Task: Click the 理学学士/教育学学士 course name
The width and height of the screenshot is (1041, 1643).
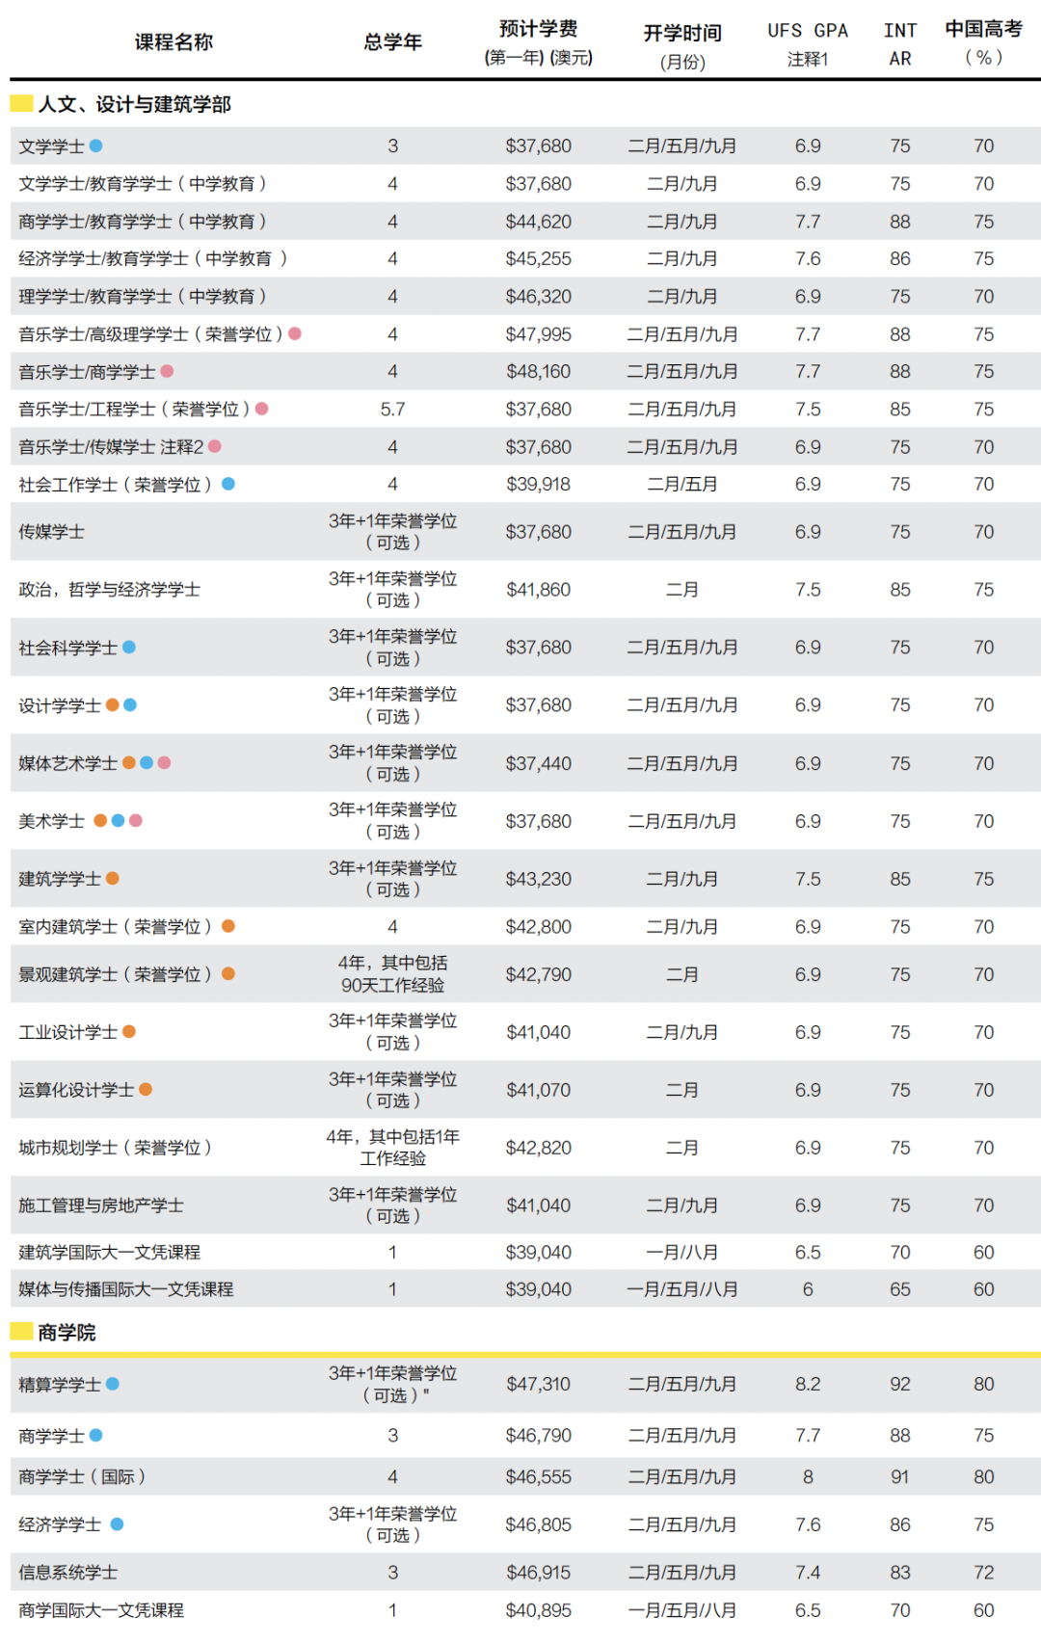Action: (x=143, y=297)
